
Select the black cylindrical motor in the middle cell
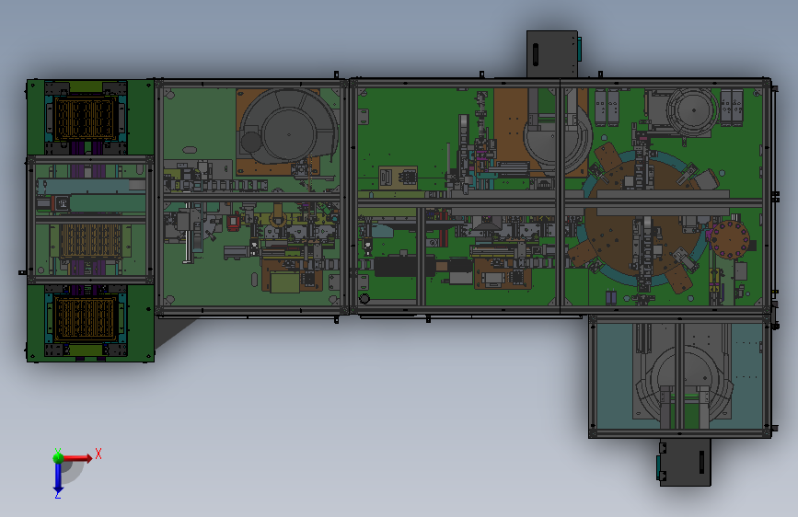point(405,267)
